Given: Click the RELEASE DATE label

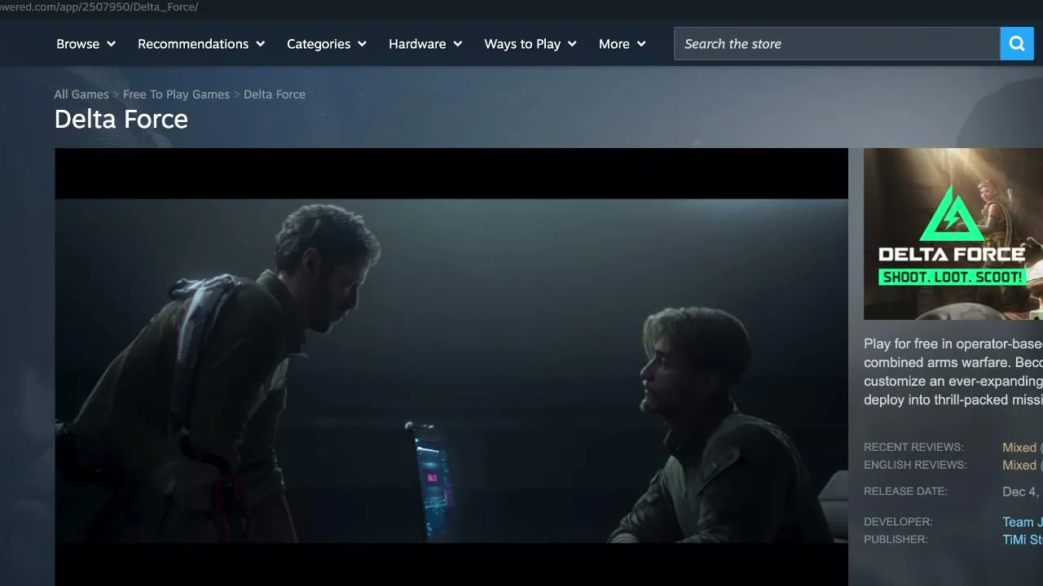Looking at the screenshot, I should [905, 492].
